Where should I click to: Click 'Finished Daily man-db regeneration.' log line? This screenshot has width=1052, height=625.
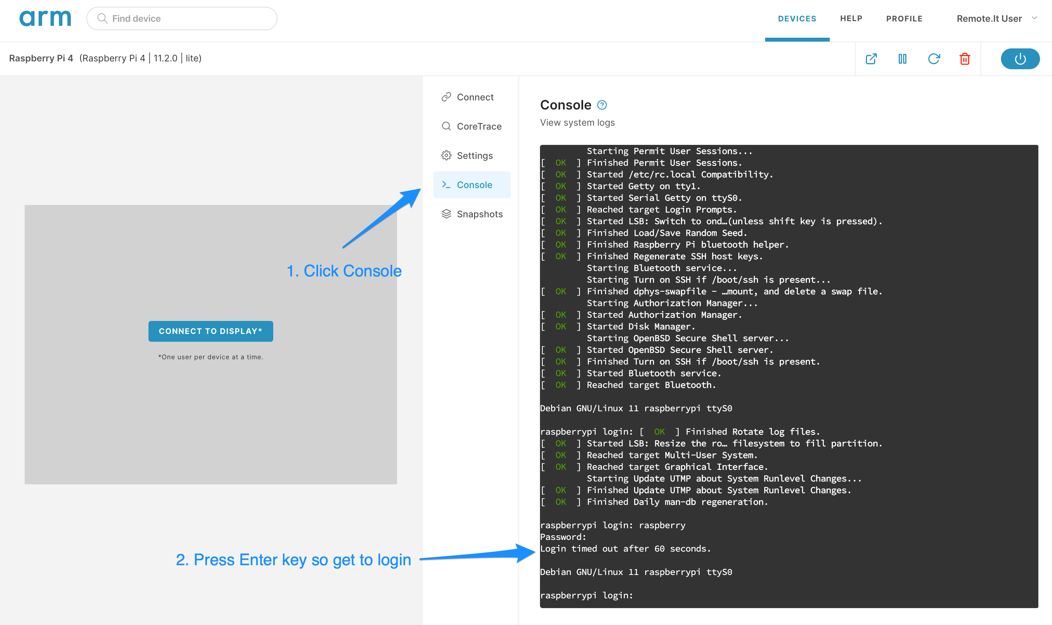[x=654, y=502]
